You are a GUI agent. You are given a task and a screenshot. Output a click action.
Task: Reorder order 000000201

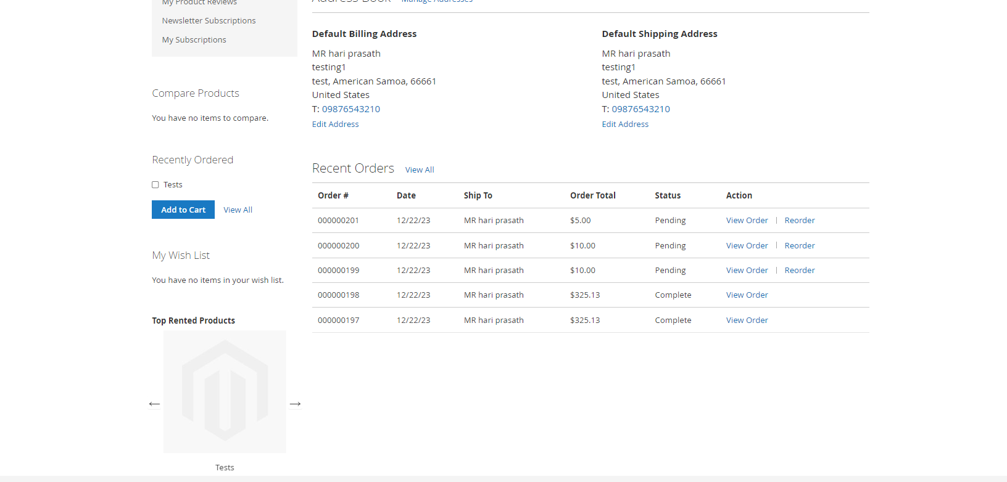[800, 220]
